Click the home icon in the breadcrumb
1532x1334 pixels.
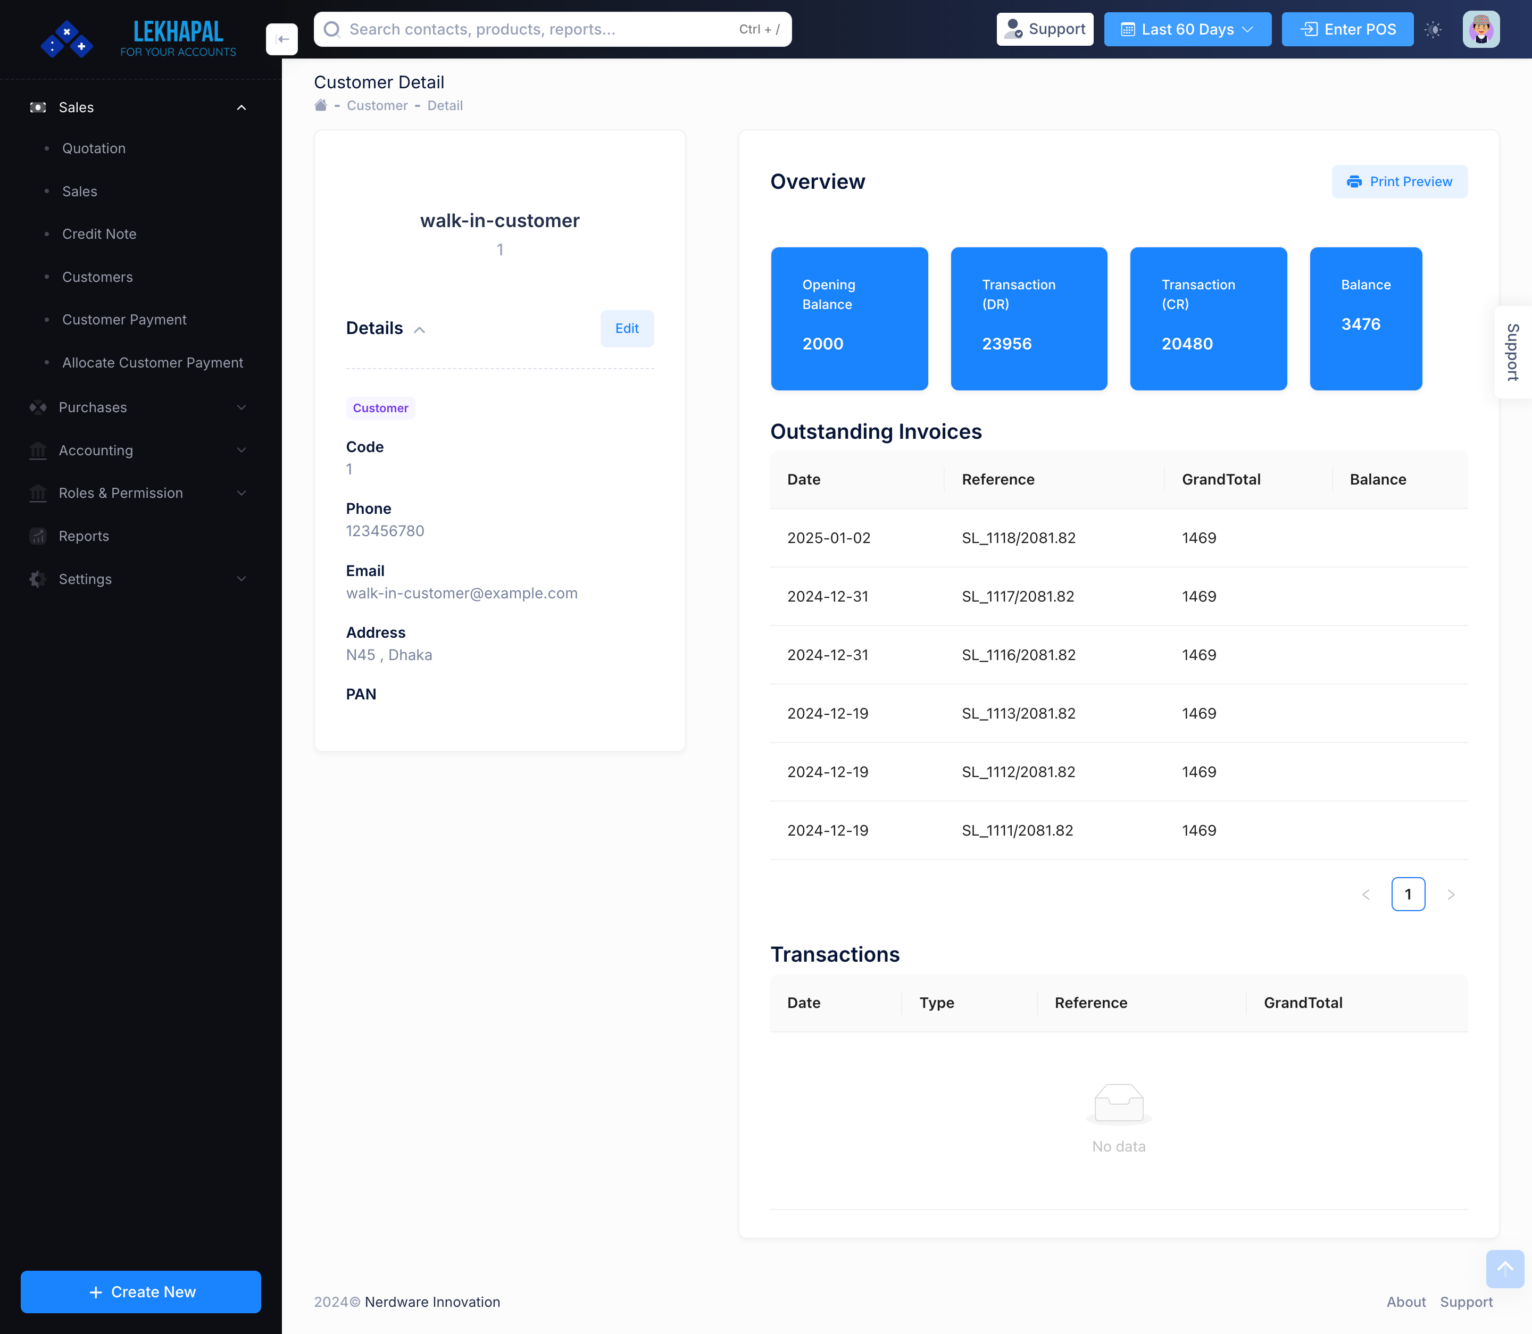coord(320,105)
